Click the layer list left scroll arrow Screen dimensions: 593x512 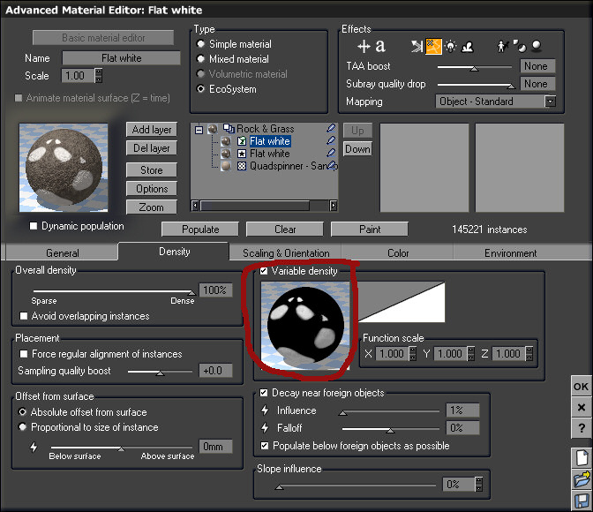coord(195,206)
